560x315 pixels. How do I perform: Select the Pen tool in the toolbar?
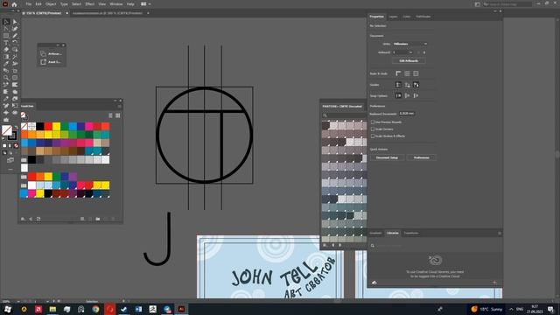(15, 29)
